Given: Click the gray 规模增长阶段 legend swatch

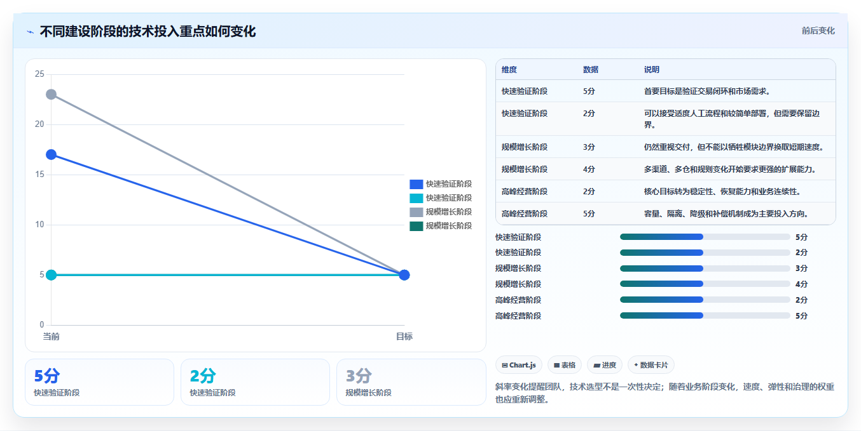Looking at the screenshot, I should pos(416,212).
